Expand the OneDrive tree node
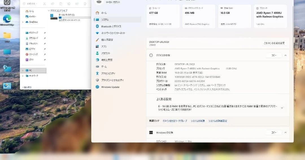The width and height of the screenshot is (305, 160). (23, 22)
